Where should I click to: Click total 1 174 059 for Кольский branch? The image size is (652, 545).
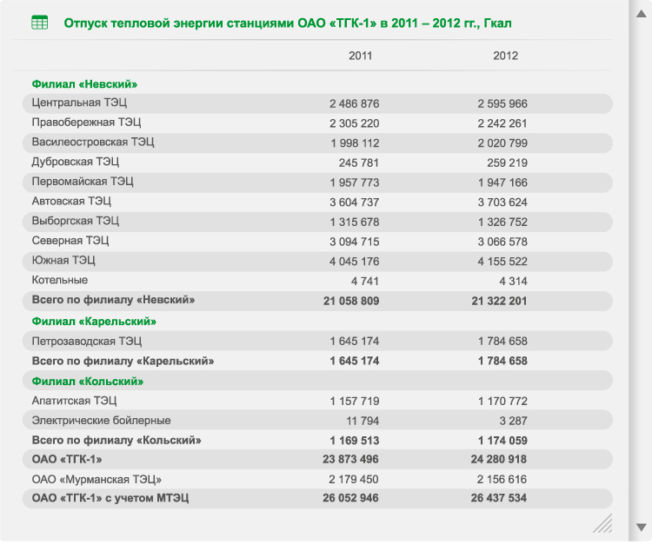point(502,441)
